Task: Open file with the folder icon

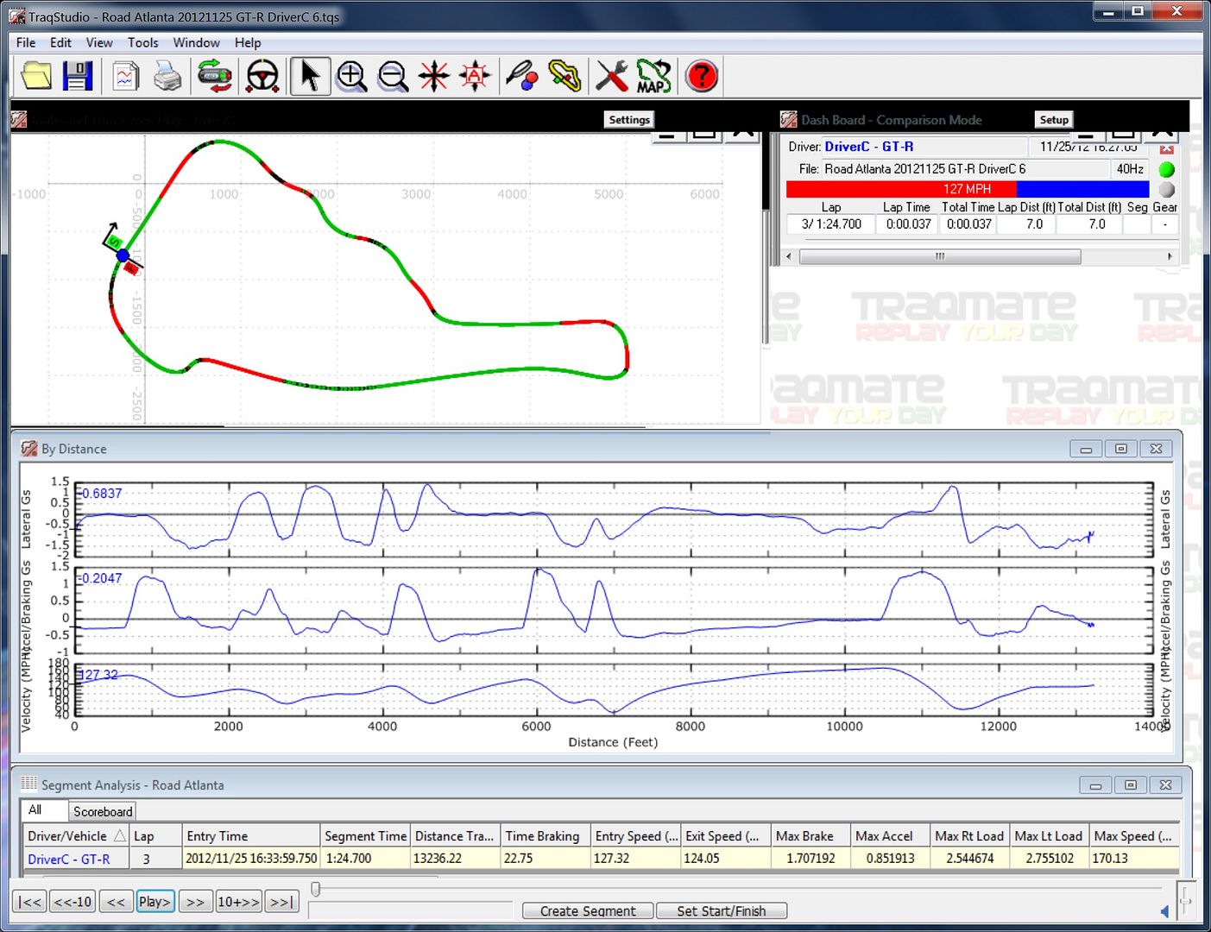Action: [x=36, y=76]
